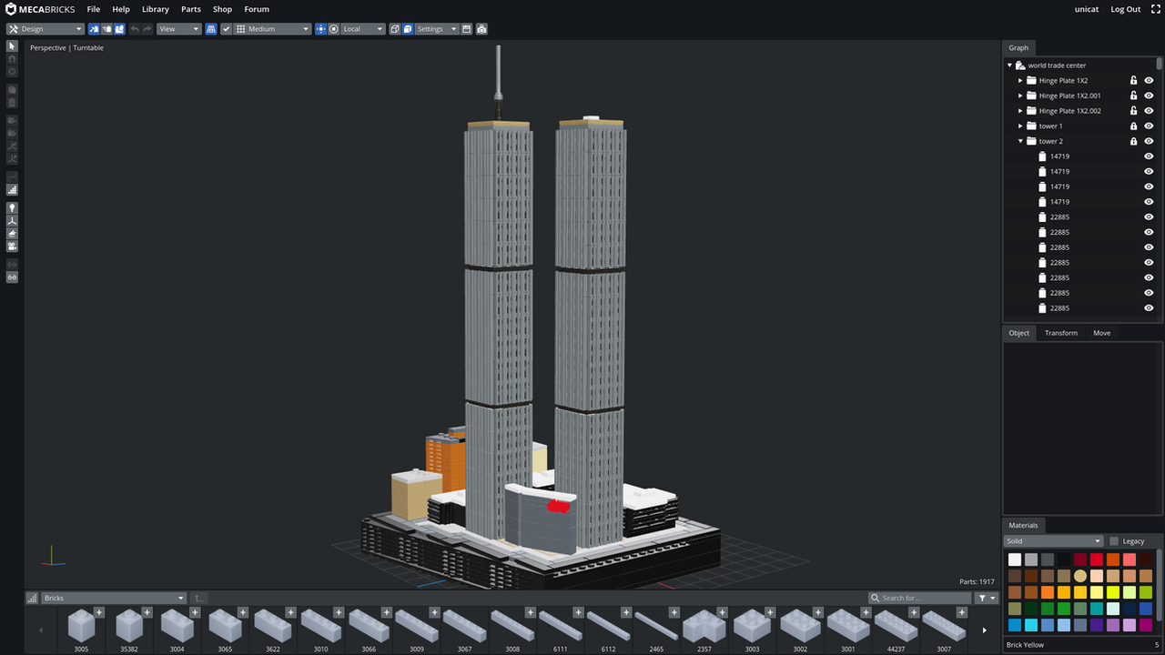Click the redo arrow in top toolbar
This screenshot has width=1165, height=655.
[x=147, y=29]
